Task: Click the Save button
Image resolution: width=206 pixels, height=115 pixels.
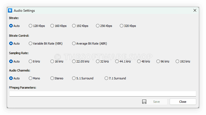Action: 154,102
